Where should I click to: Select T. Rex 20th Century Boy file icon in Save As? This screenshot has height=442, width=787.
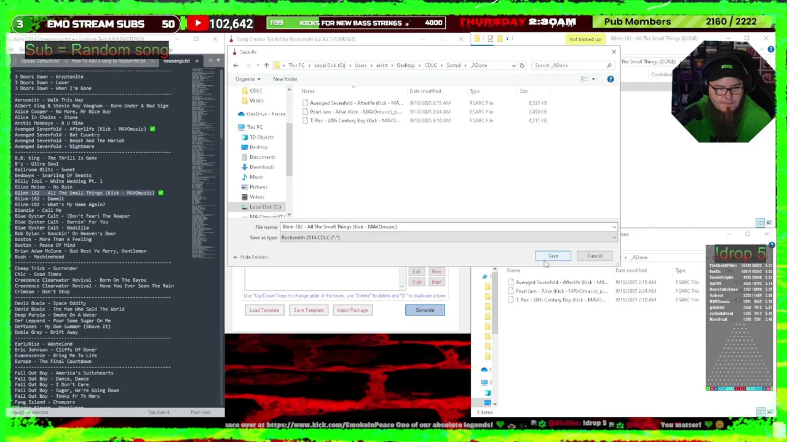coord(305,120)
